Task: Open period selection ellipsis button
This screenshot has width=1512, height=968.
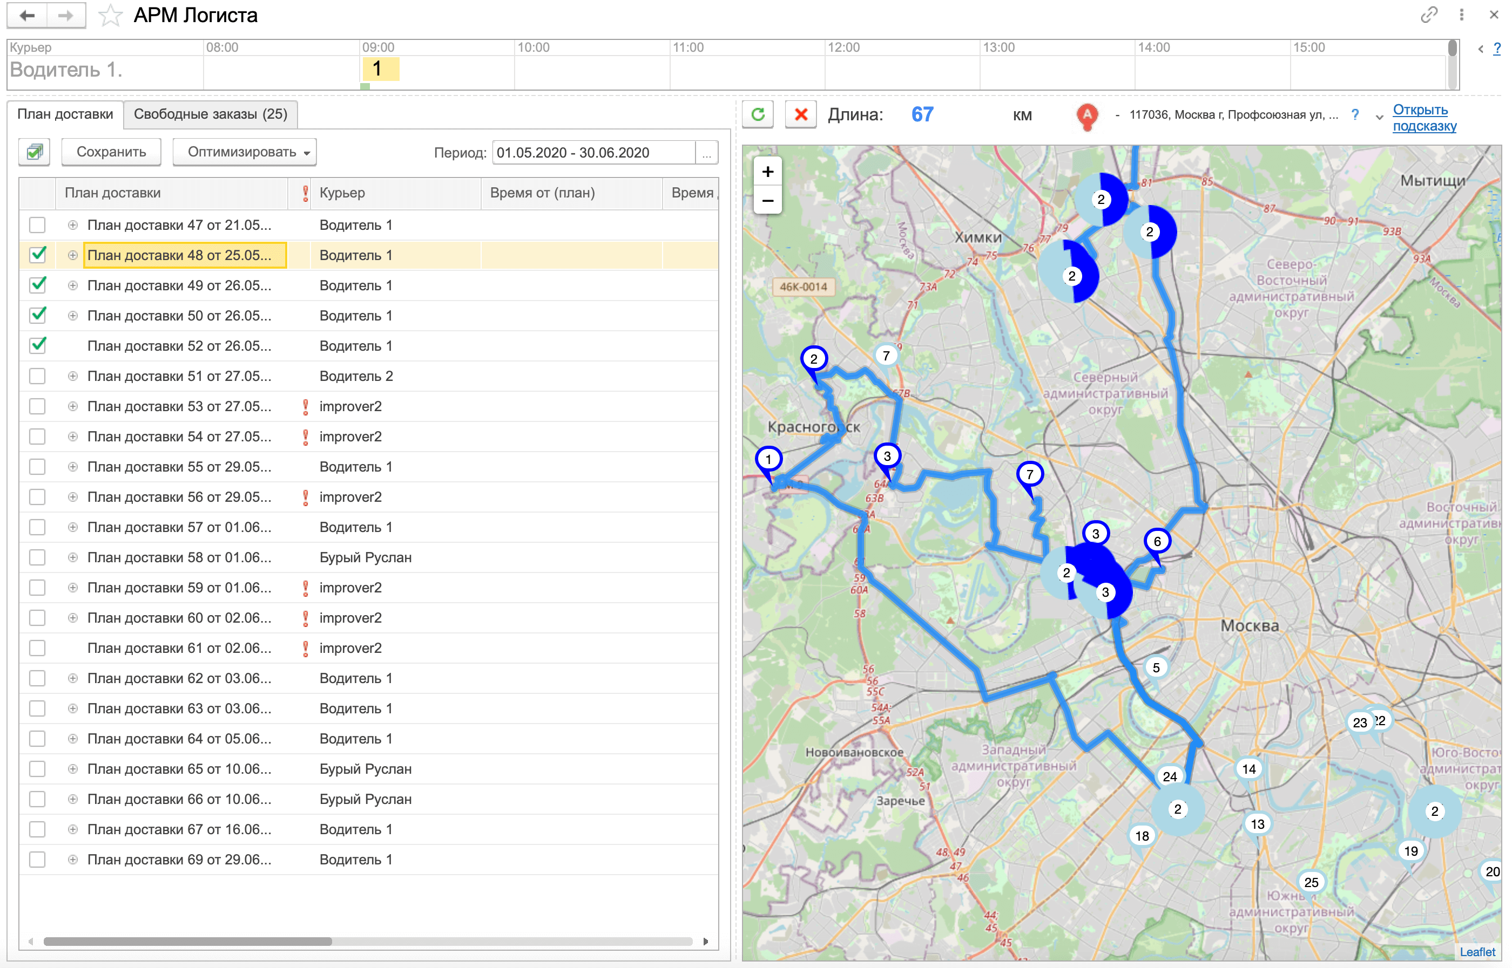Action: (707, 153)
